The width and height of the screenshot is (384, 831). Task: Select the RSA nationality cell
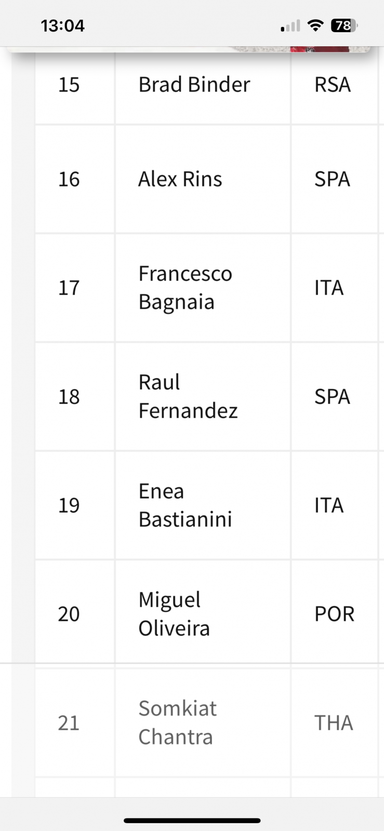(332, 85)
